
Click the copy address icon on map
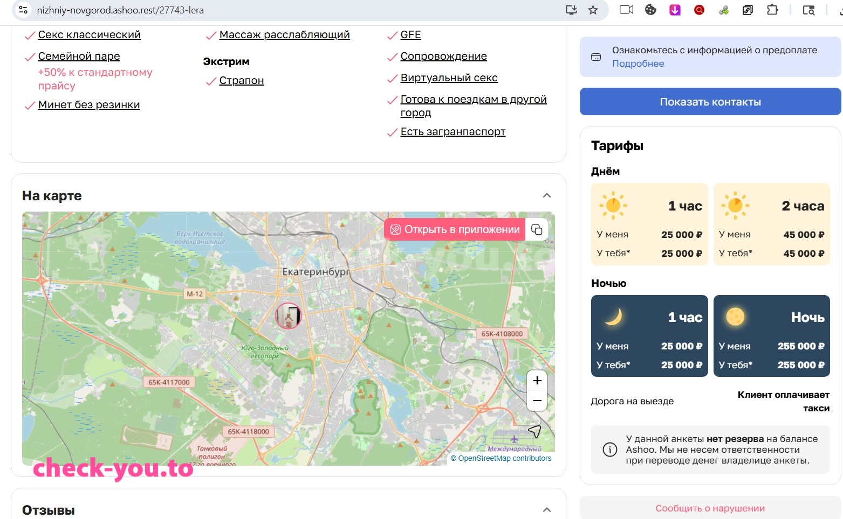pos(537,229)
